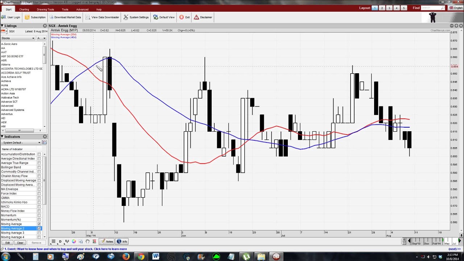This screenshot has height=261, width=464.
Task: Select the Start tab
Action: (8, 9)
